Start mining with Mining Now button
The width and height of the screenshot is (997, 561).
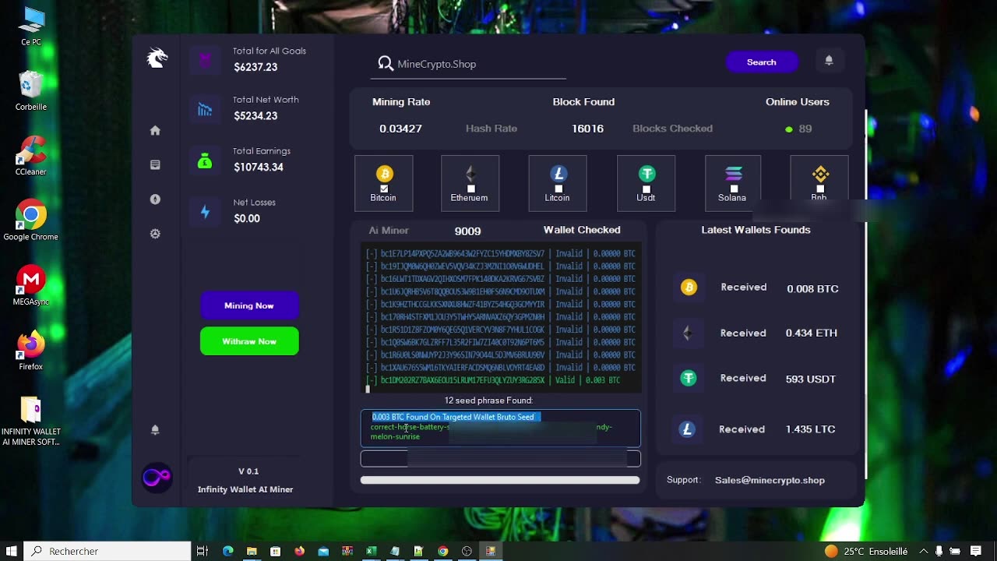[x=249, y=305]
